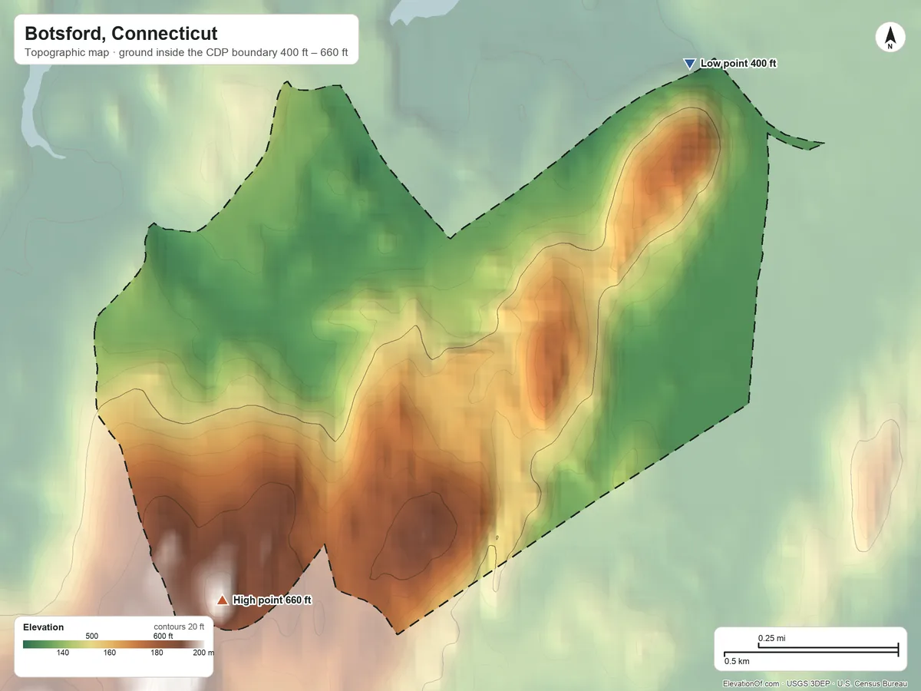Click the '0.25 mi' scale bar label

pyautogui.click(x=771, y=638)
